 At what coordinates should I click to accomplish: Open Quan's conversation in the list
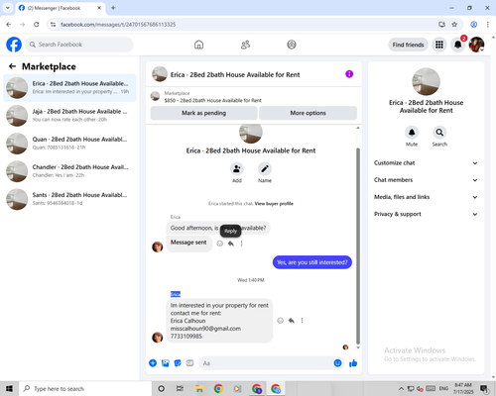pos(69,144)
